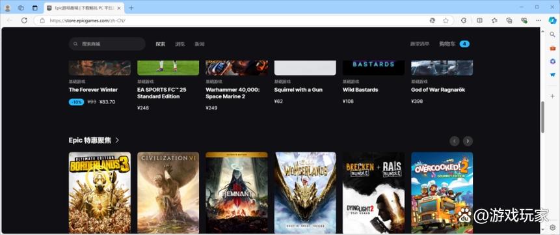Open the collections toolbar icon
Screen dimensions: 560x235
[509, 20]
